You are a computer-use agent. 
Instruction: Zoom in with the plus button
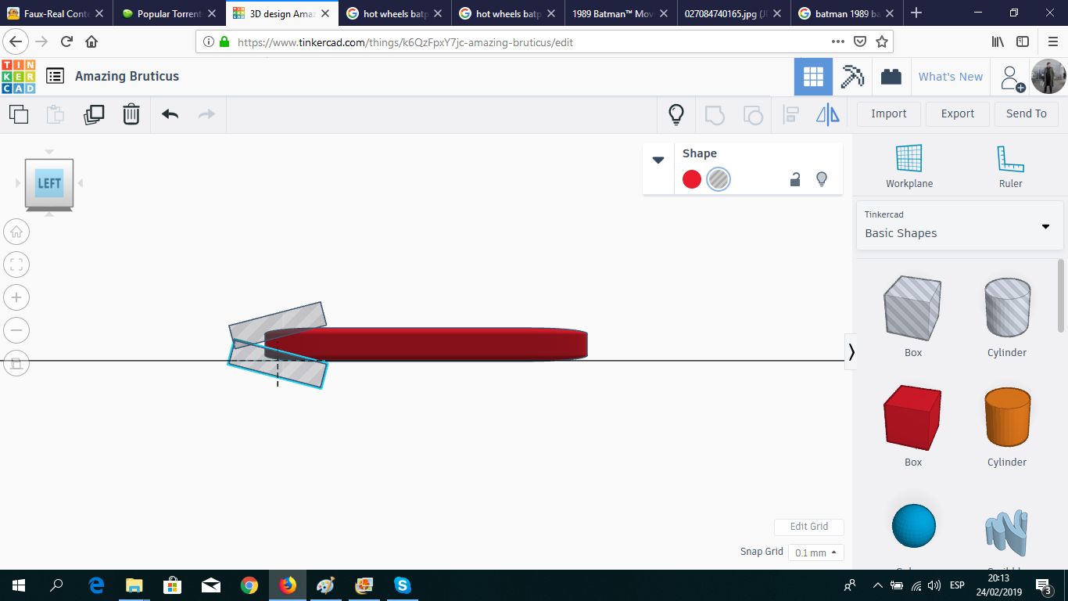pos(16,297)
